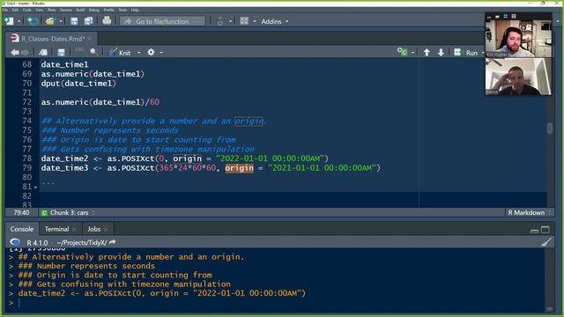Click highlighted origin on line 79
Screen dimensions: 564x317
(x=239, y=168)
